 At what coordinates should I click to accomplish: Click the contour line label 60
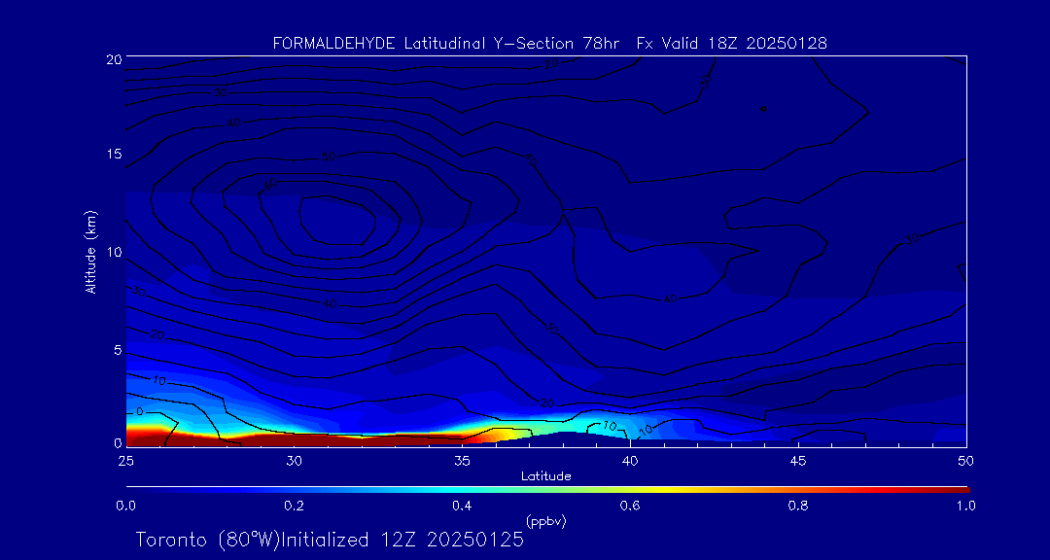(x=271, y=183)
